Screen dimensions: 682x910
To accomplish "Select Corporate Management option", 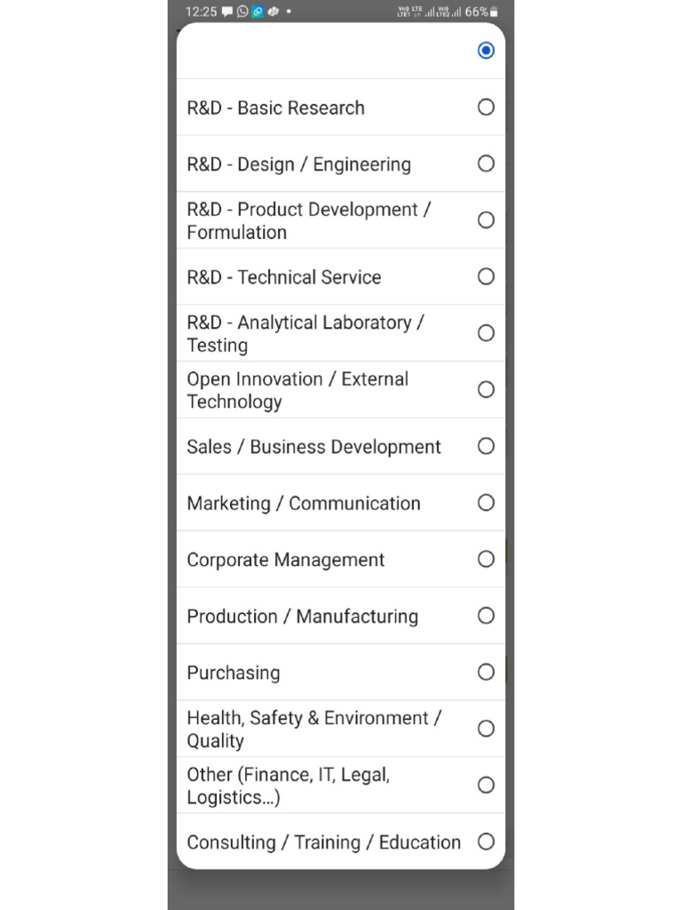I will click(486, 559).
